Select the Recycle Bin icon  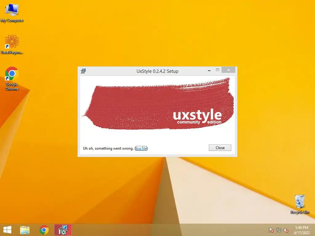(x=300, y=204)
